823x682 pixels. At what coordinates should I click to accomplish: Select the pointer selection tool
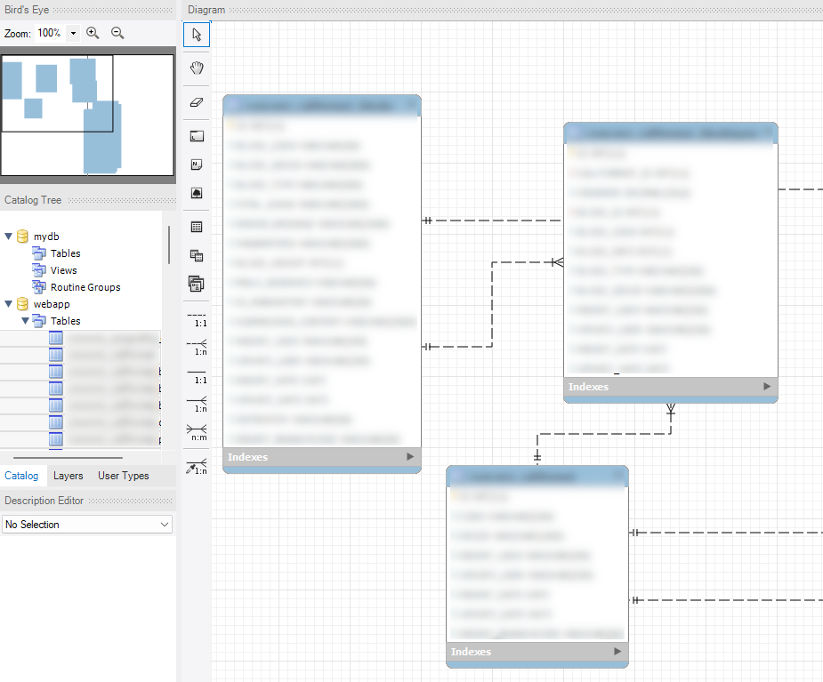click(197, 35)
